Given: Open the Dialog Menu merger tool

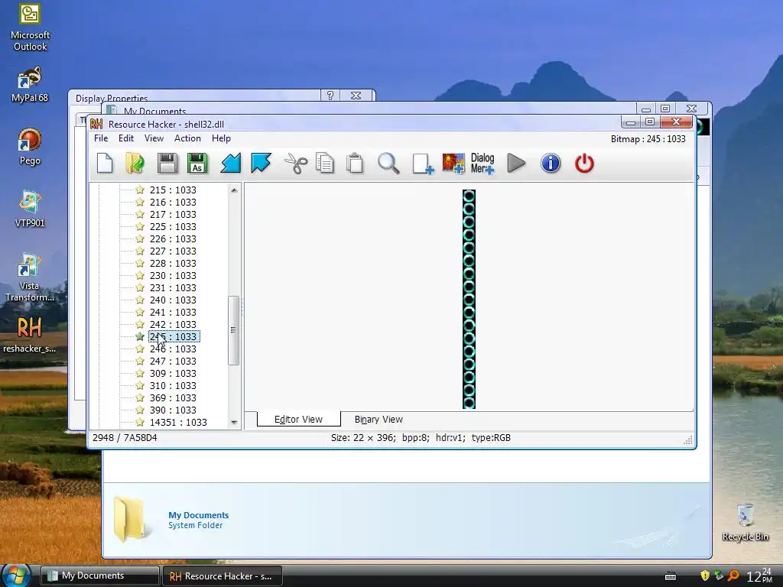Looking at the screenshot, I should point(482,164).
